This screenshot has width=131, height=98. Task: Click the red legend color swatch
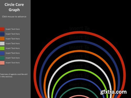pos(2,29)
